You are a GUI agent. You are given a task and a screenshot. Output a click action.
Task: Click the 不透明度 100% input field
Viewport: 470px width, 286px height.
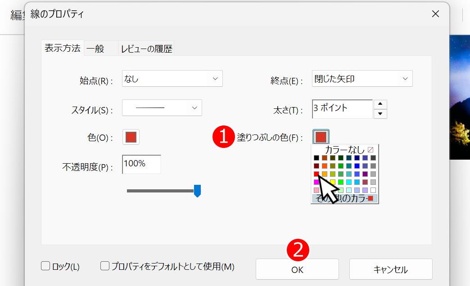[140, 164]
